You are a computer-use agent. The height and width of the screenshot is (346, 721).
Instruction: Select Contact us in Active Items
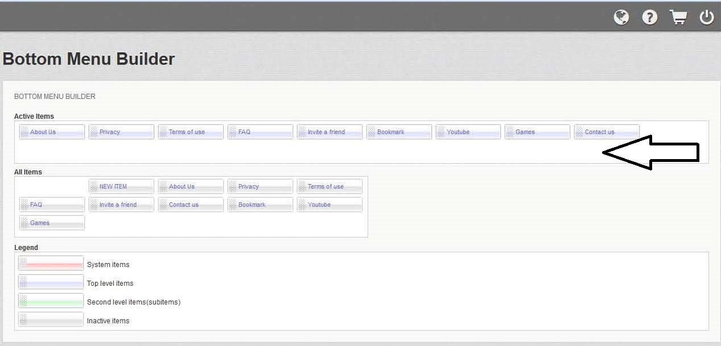pos(607,132)
